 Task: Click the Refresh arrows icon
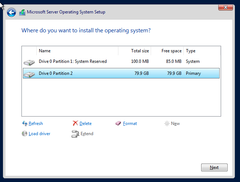(25, 123)
